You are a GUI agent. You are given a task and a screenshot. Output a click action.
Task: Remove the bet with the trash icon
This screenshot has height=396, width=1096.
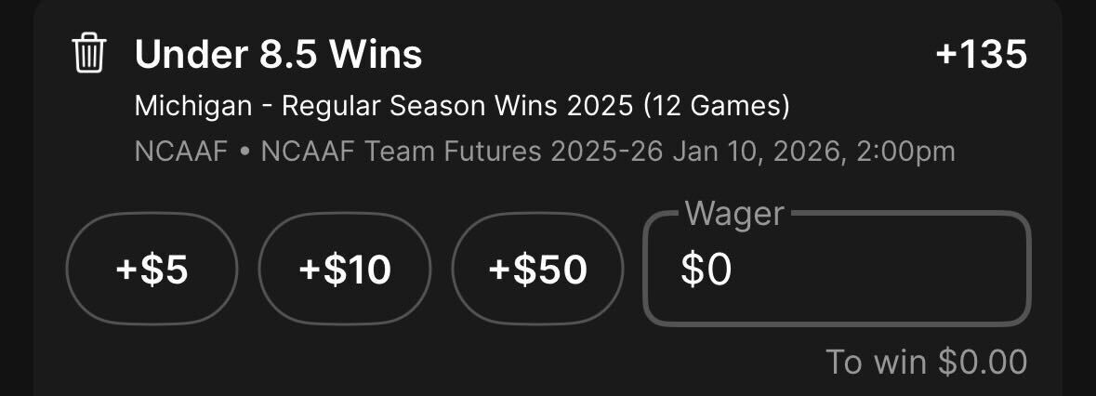(x=88, y=53)
